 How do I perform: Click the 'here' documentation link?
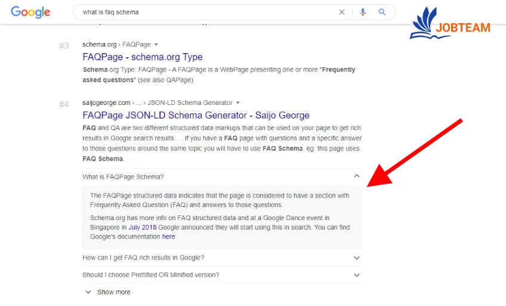point(169,237)
